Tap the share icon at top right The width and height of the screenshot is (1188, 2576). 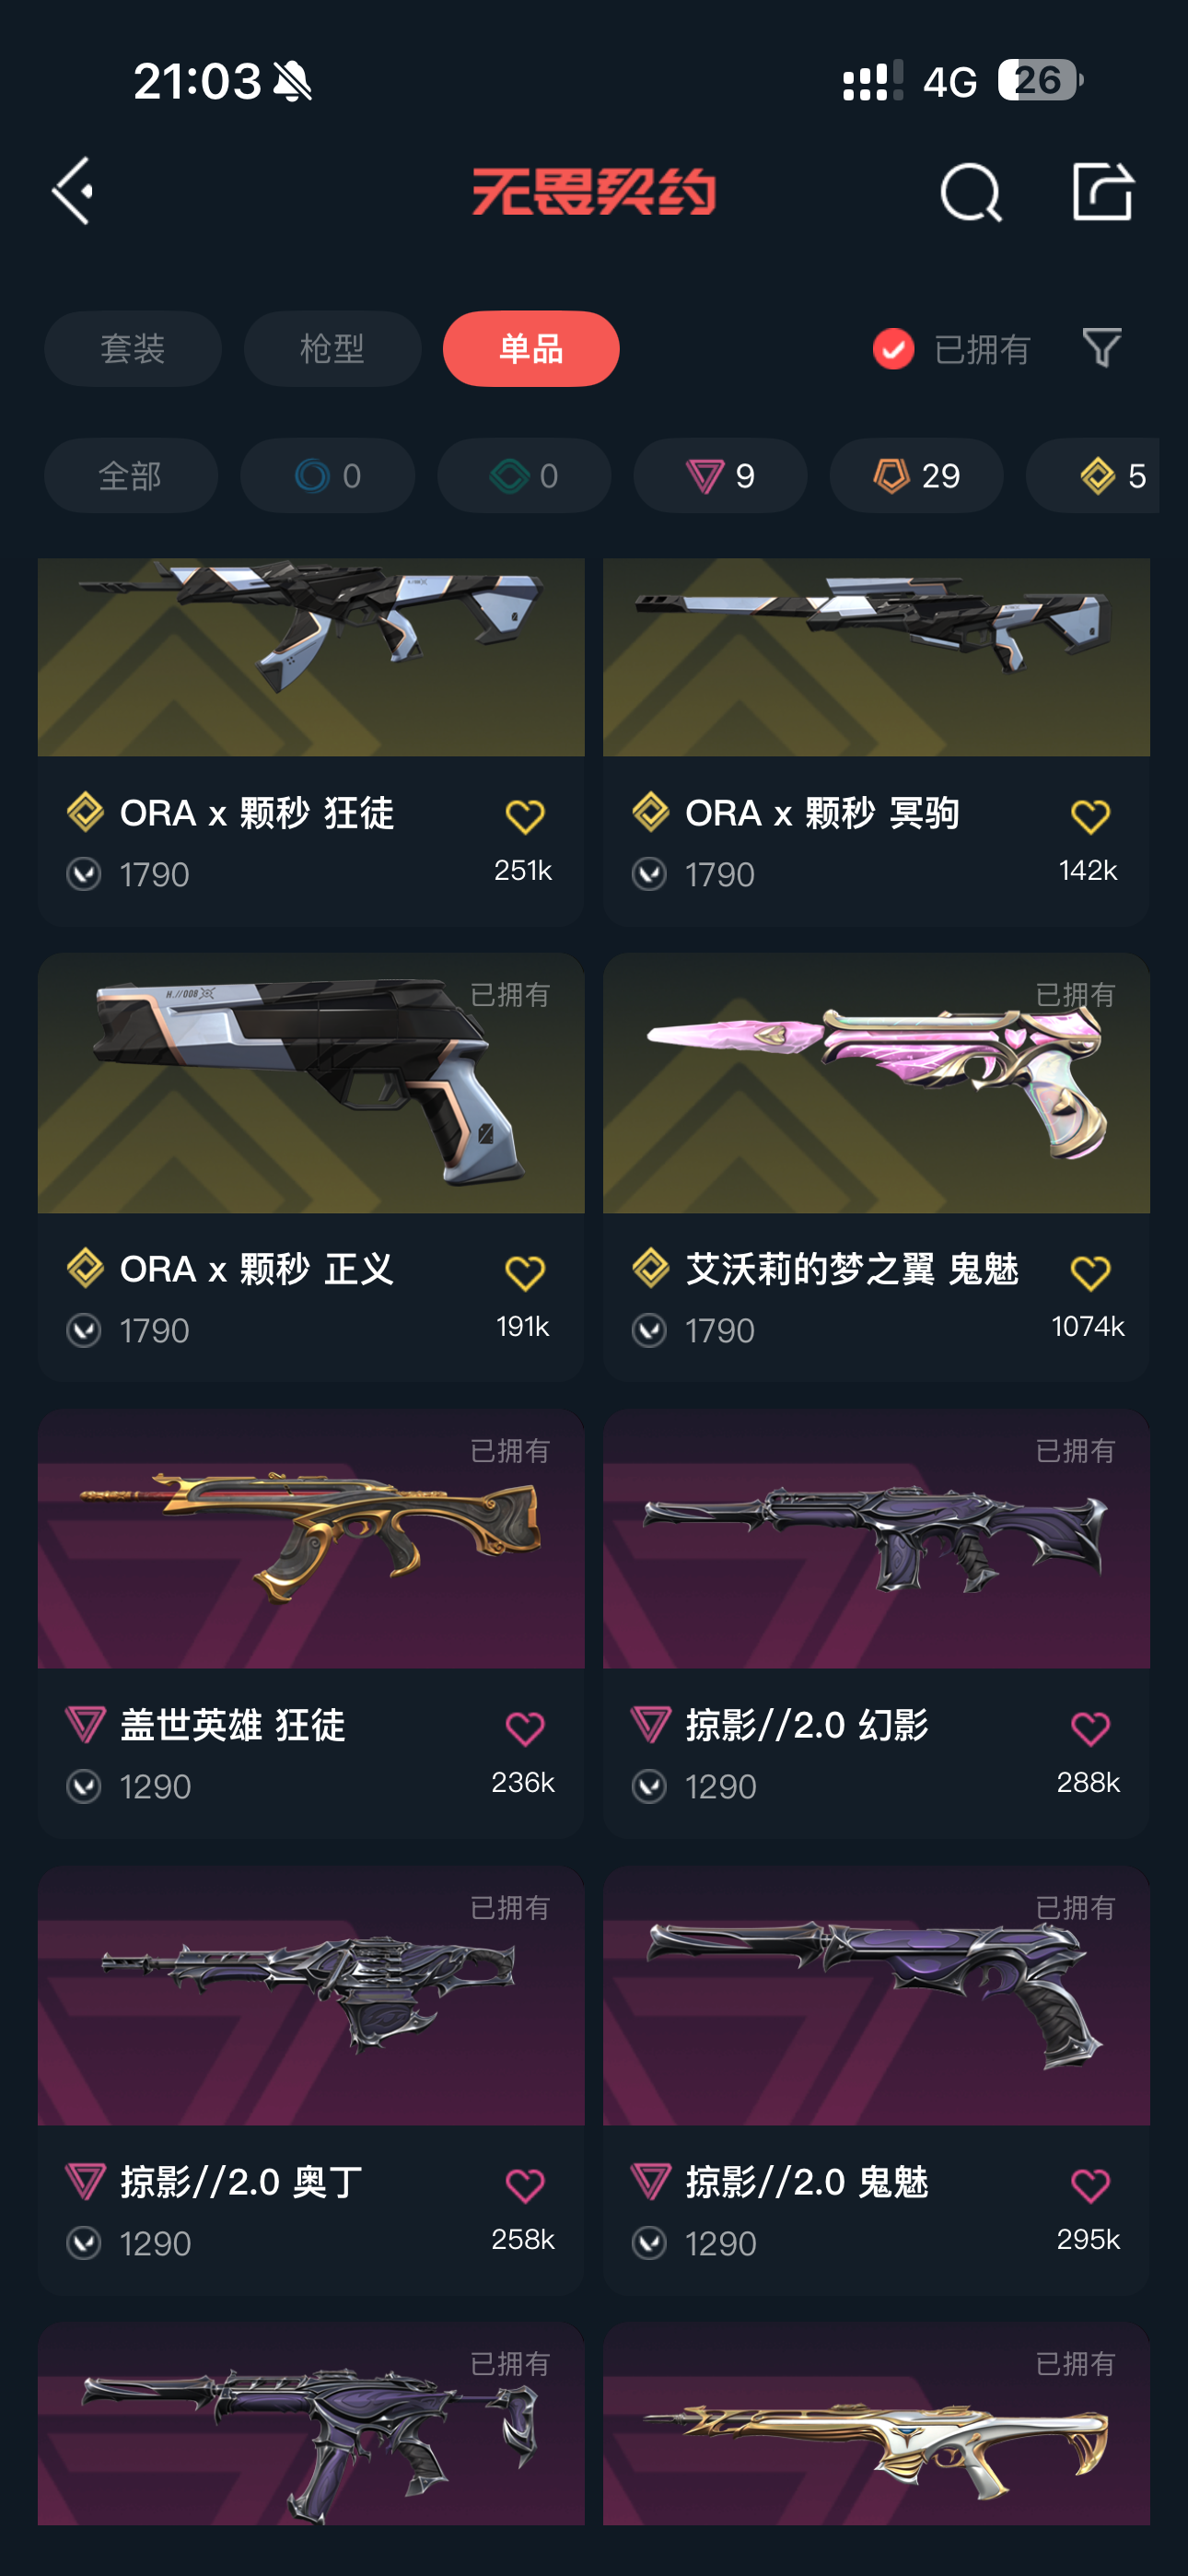click(x=1102, y=190)
